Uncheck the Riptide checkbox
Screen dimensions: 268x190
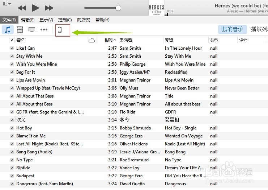coord(12,168)
